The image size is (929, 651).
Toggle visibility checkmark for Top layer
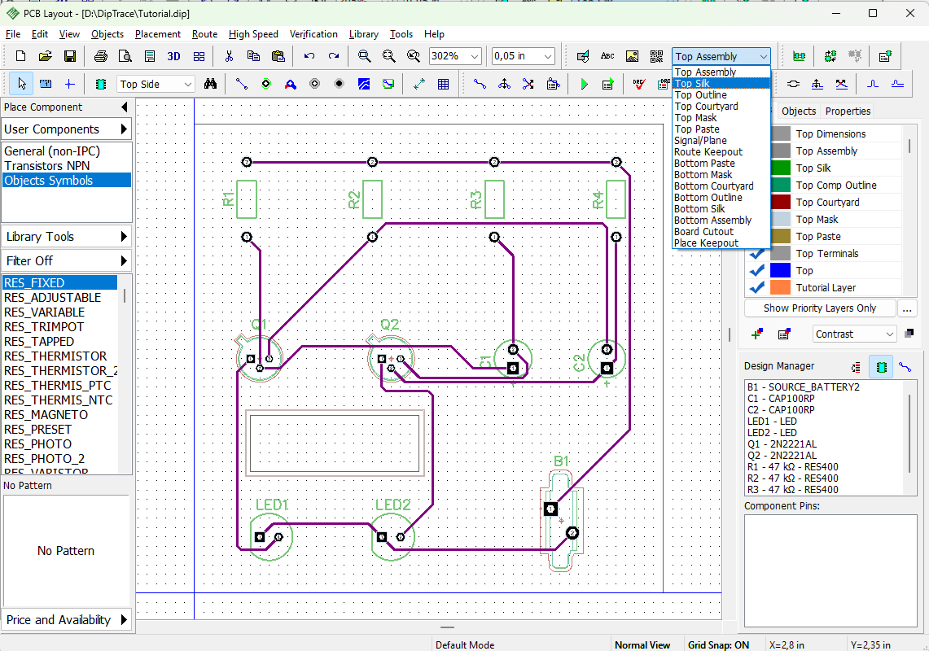(x=756, y=270)
